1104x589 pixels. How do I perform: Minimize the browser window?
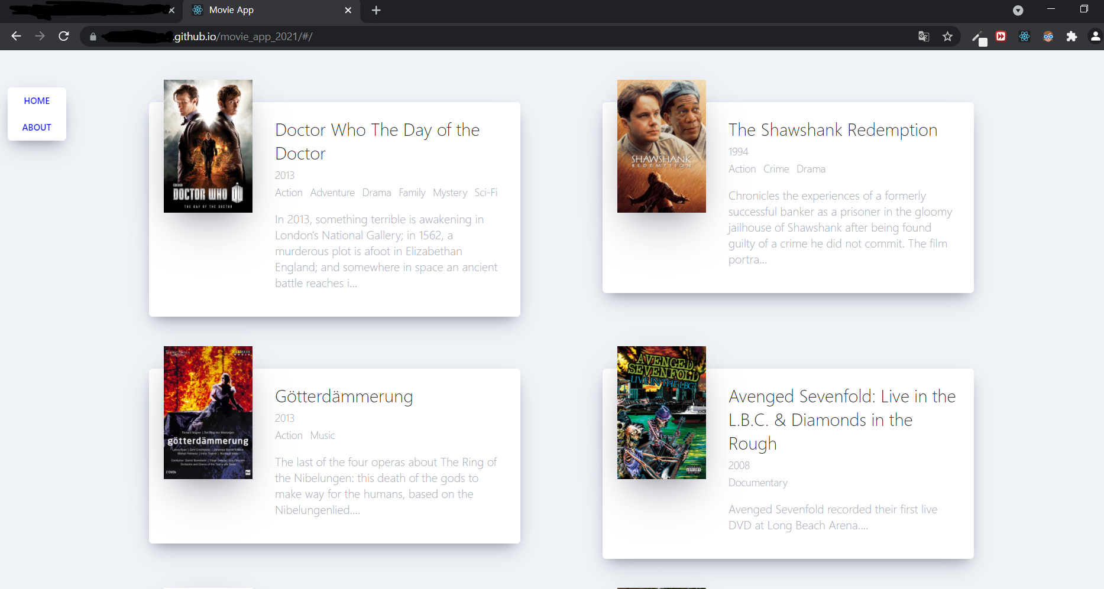[x=1051, y=9]
